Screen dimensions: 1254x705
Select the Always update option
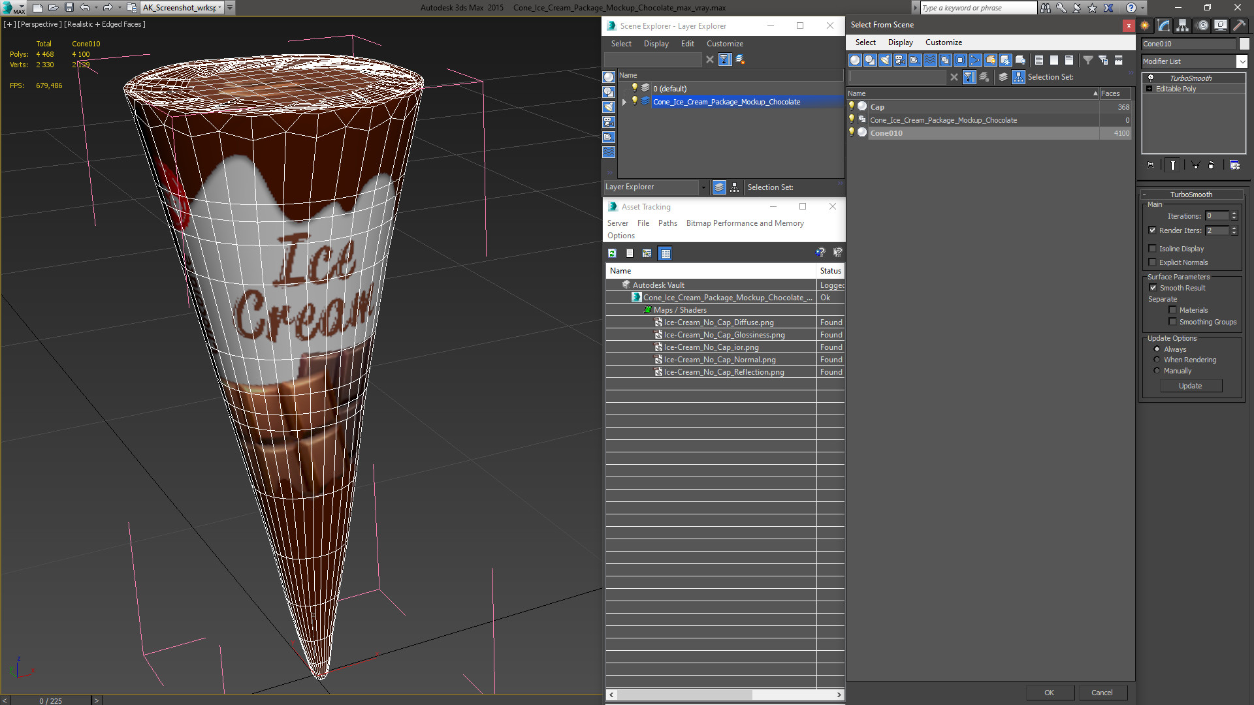point(1157,349)
